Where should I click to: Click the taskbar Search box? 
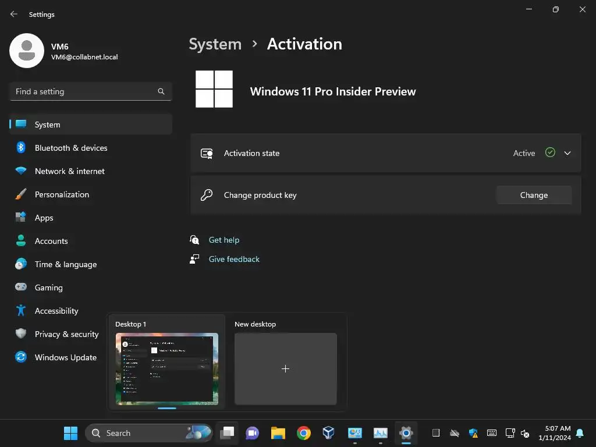click(x=148, y=433)
